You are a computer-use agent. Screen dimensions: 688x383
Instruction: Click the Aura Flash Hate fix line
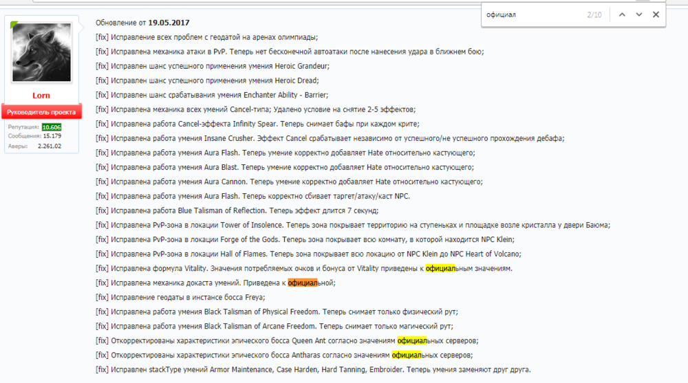click(286, 153)
